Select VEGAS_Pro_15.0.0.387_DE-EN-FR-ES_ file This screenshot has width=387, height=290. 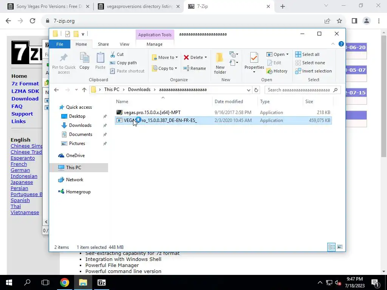point(223,120)
